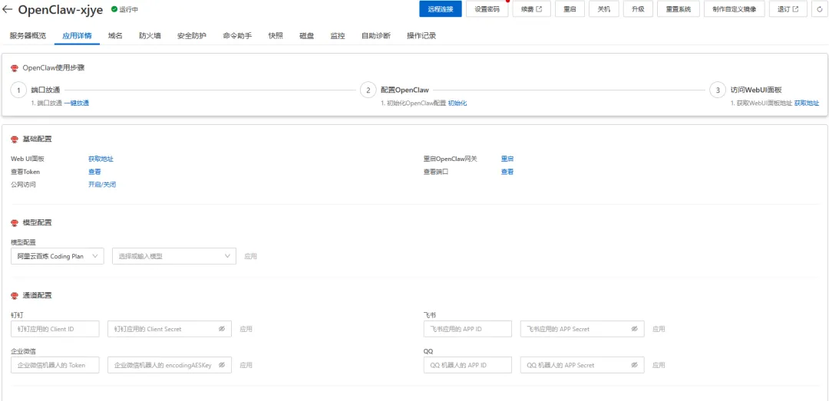Click the OpenClaw-xjye instance title
The height and width of the screenshot is (401, 829).
coord(61,9)
